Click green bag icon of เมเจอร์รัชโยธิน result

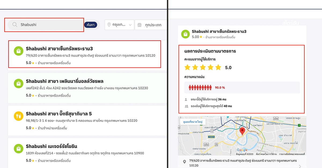(18, 148)
